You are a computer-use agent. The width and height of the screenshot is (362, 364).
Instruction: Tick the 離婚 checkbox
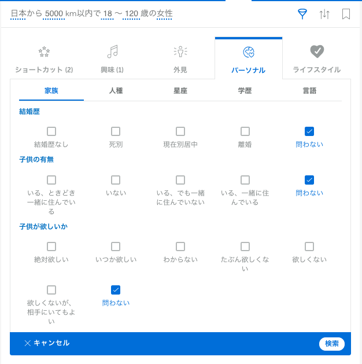pos(245,131)
